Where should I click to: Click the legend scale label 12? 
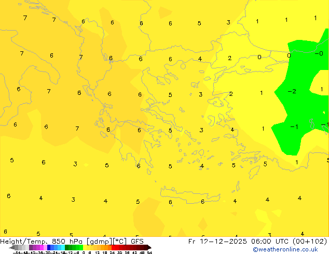98,252
